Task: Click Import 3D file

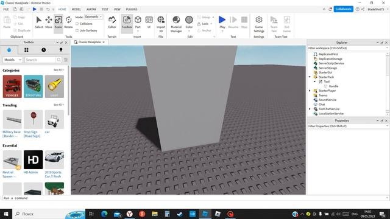Action: pyautogui.click(x=161, y=24)
